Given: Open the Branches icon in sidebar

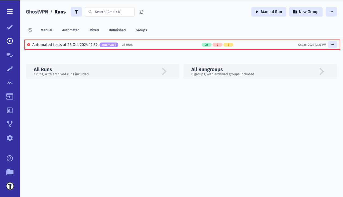Looking at the screenshot, I should 10,124.
